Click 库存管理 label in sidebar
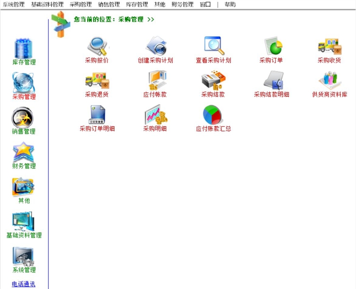This screenshot has height=289, width=356. tap(24, 62)
